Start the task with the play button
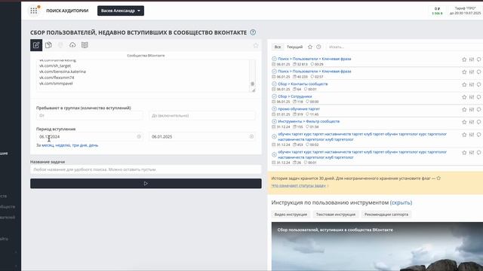The image size is (483, 271). click(x=146, y=184)
